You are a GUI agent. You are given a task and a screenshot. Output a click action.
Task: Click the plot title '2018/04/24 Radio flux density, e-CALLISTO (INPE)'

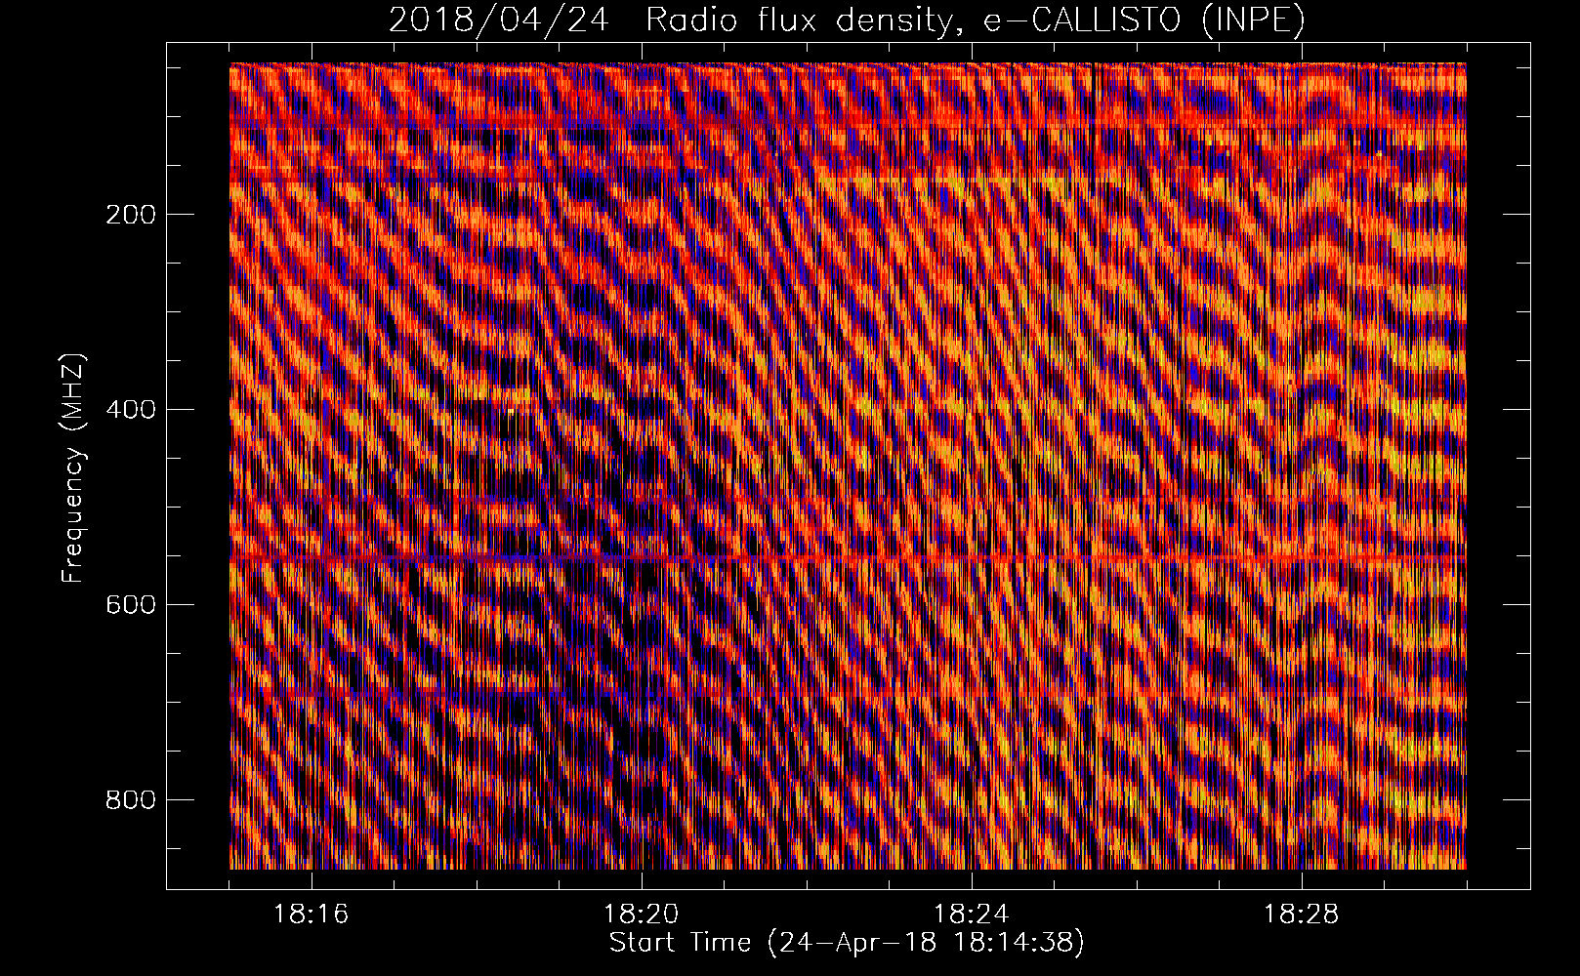tap(847, 20)
